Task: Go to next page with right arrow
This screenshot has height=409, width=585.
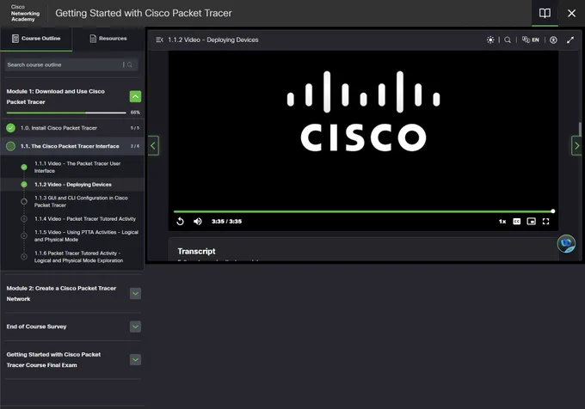Action: (576, 146)
